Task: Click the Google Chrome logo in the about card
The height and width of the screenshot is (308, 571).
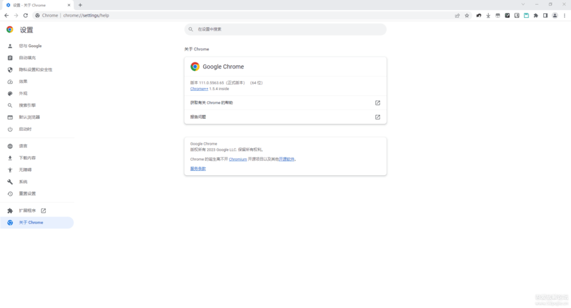Action: (195, 66)
